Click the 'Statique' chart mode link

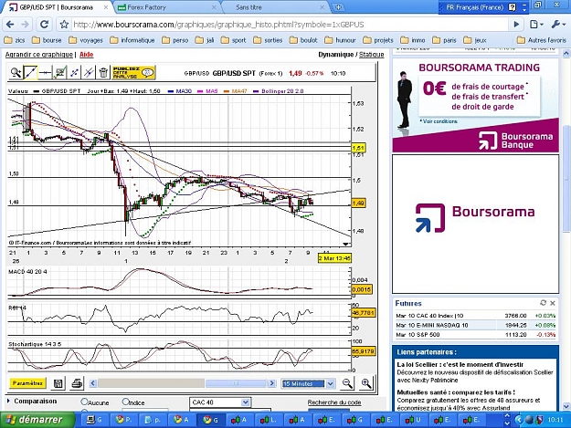click(372, 55)
